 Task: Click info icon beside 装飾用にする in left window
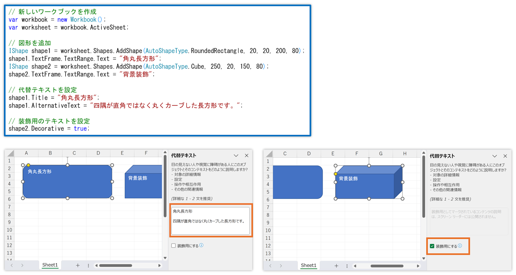point(201,245)
